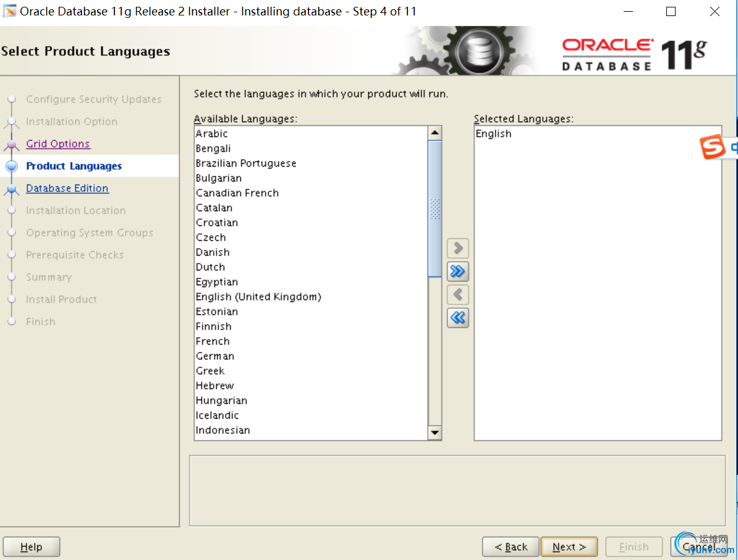Click the Prerequisite Checks step
This screenshot has height=560, width=738.
pyautogui.click(x=75, y=255)
